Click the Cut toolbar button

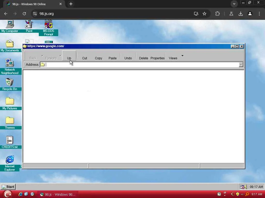[85, 56]
